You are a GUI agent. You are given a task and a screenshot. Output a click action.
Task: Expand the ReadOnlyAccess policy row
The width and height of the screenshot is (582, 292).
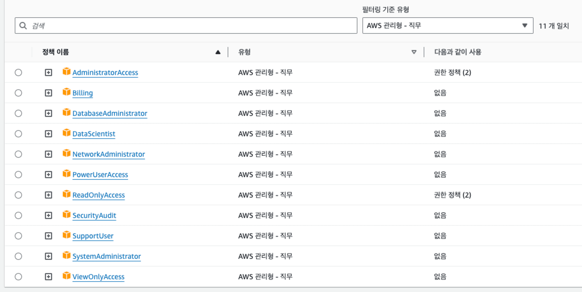click(48, 195)
